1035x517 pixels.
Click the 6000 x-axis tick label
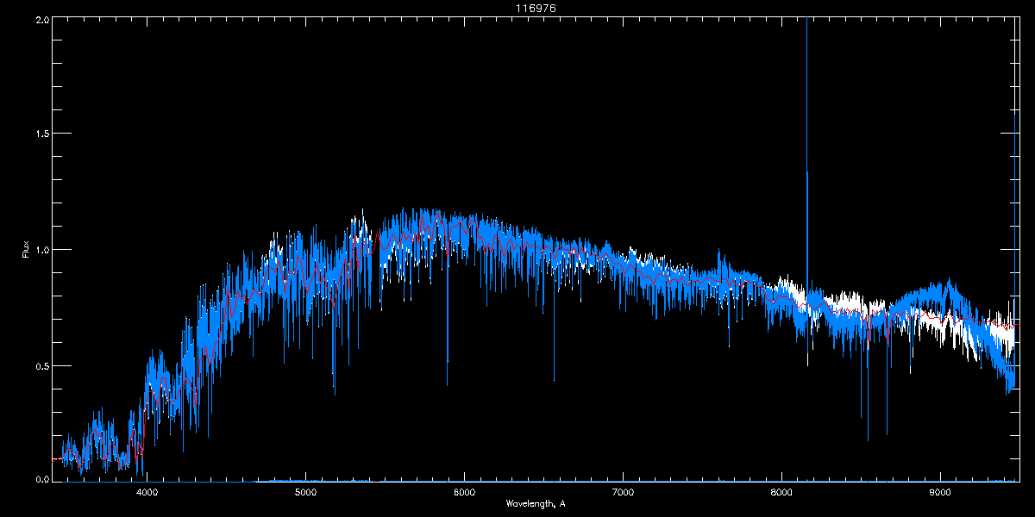tap(464, 493)
